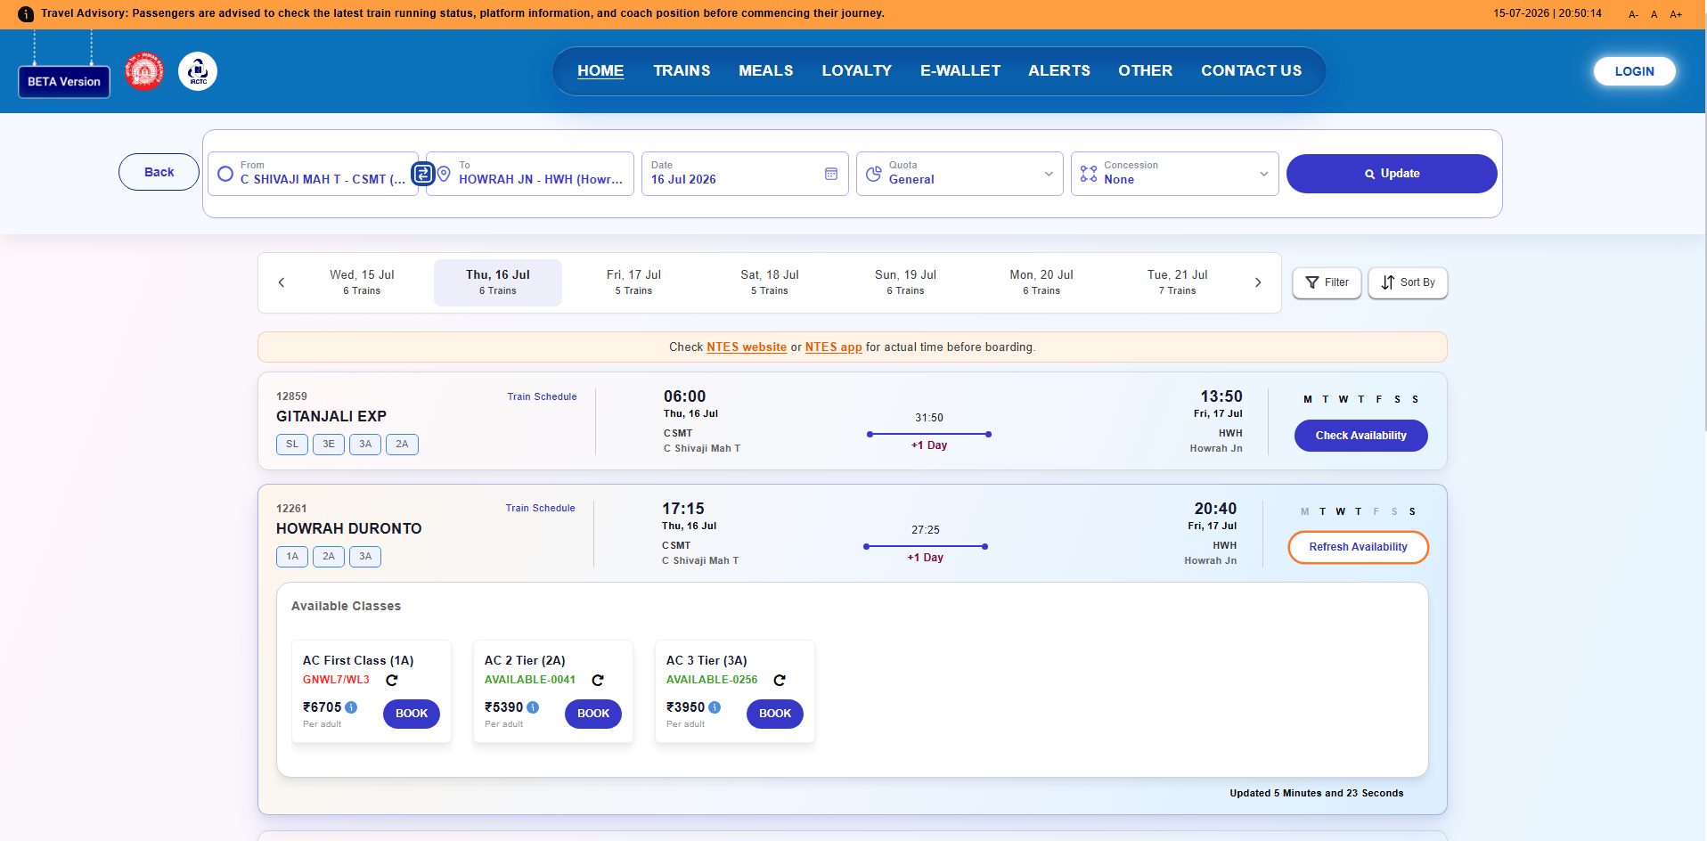Open the ALERTS menu
The width and height of the screenshot is (1707, 841).
(x=1059, y=70)
